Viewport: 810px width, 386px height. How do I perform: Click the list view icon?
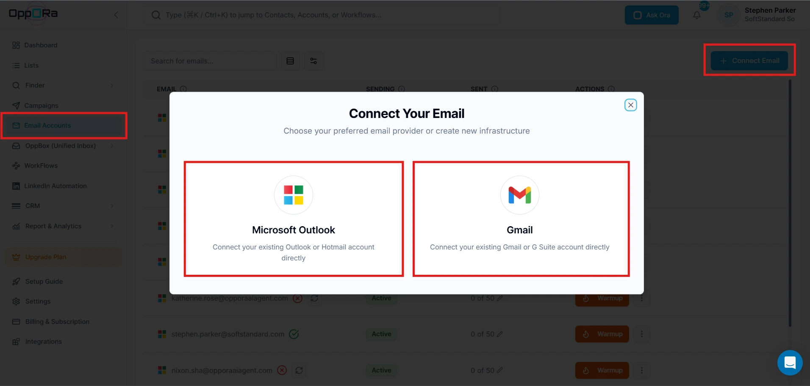[290, 61]
